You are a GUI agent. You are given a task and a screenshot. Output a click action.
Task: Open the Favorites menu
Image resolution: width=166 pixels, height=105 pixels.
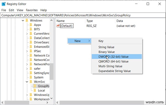pos(32,10)
